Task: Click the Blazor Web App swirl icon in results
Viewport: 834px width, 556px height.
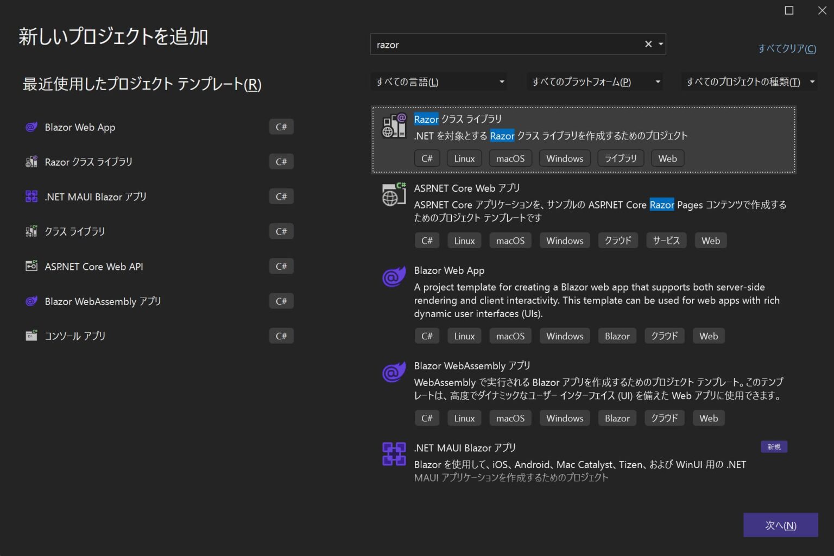Action: [394, 277]
